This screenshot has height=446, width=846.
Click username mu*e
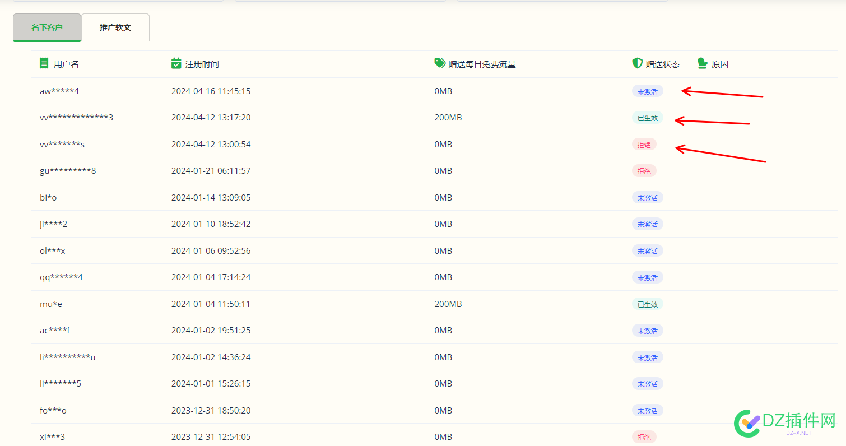[51, 304]
